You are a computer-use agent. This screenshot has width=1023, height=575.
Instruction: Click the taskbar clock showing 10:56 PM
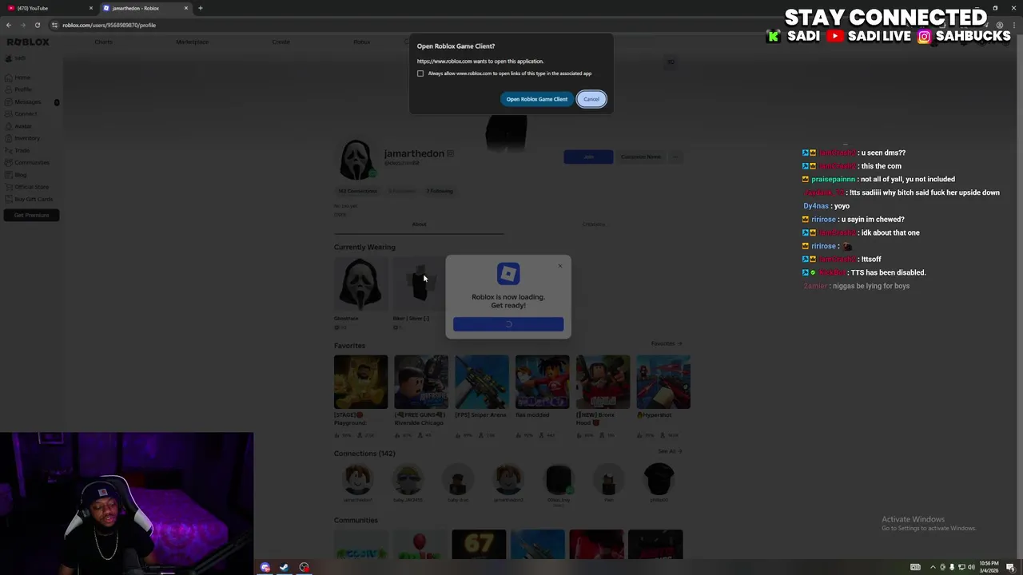989,567
